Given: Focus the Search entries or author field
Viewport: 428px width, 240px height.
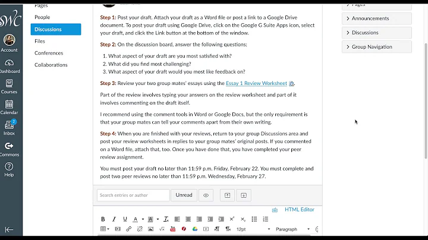Looking at the screenshot, I should point(133,195).
